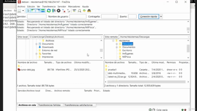Click the message log vertical scrollbar
Viewport: 197px width, 111px height.
[x=188, y=29]
